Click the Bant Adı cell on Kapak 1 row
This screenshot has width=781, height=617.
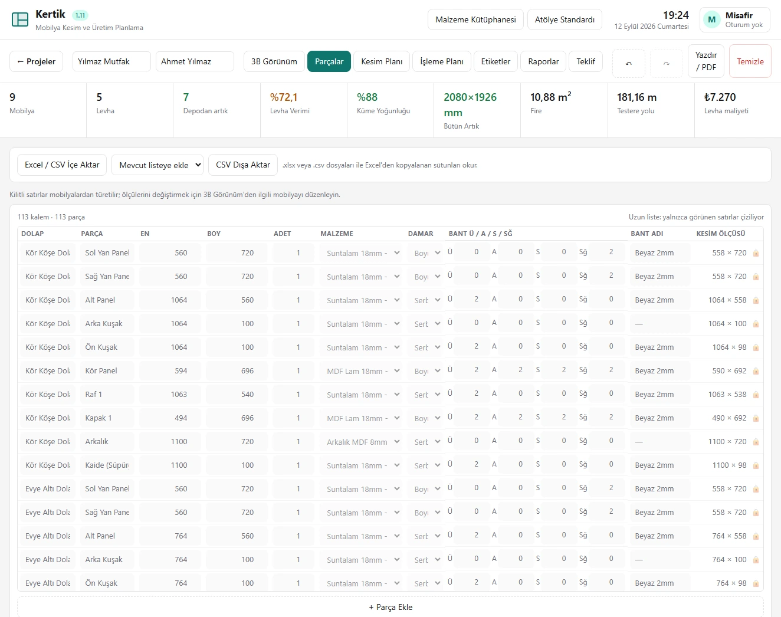(x=660, y=418)
